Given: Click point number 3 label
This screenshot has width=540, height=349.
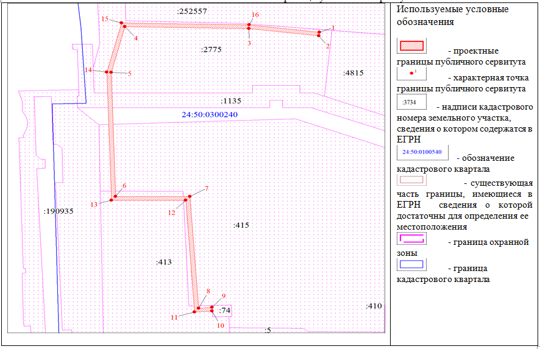Looking at the screenshot, I should coord(249,43).
